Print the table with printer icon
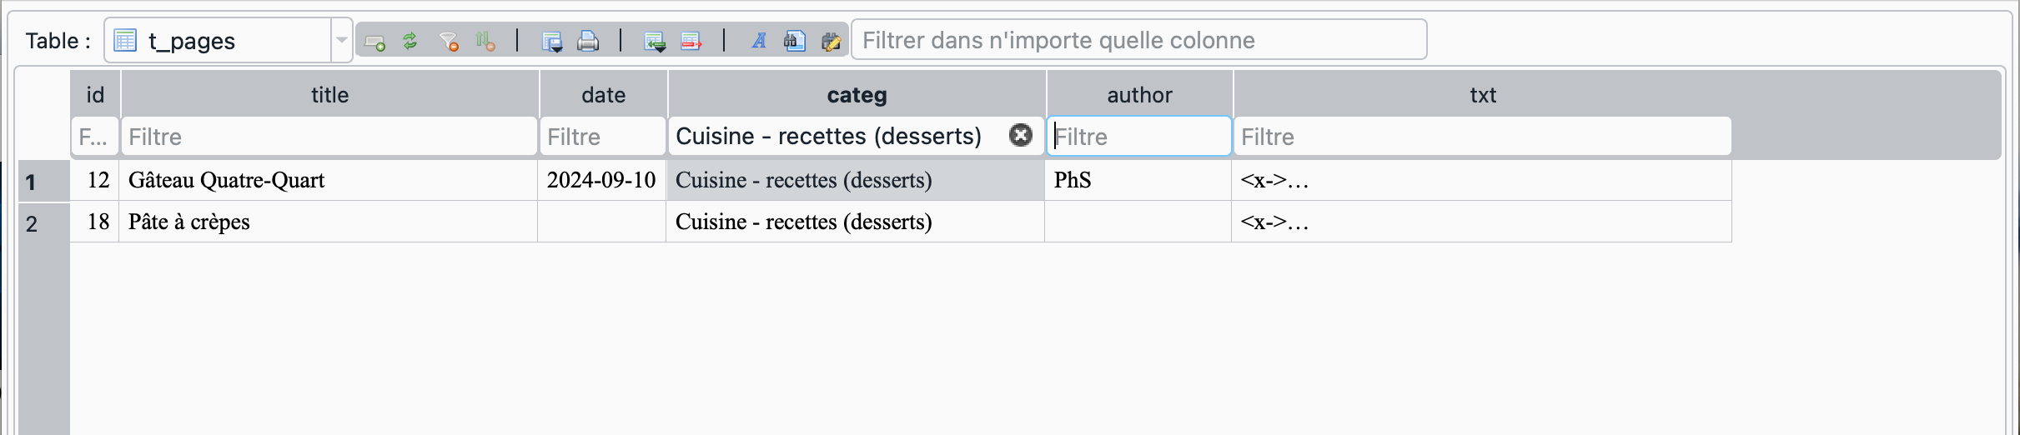The width and height of the screenshot is (2020, 435). pyautogui.click(x=588, y=41)
